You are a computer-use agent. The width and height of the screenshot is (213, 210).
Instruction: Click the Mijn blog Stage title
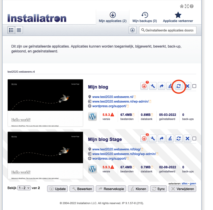tap(105, 139)
